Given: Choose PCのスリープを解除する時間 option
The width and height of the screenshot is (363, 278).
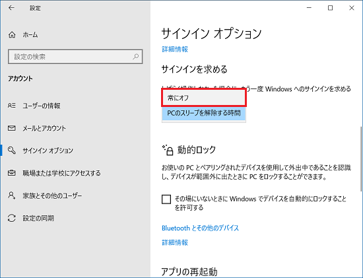Looking at the screenshot, I should pos(204,113).
